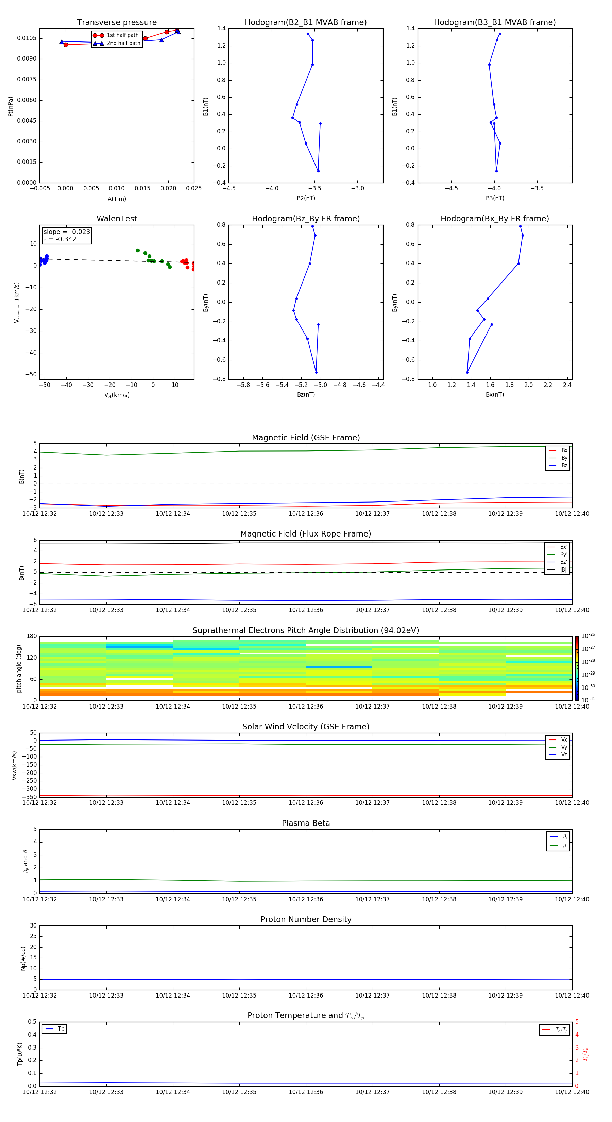Click the |B| legend entry in Flux Rope plot
The width and height of the screenshot is (612, 1122).
tap(557, 570)
